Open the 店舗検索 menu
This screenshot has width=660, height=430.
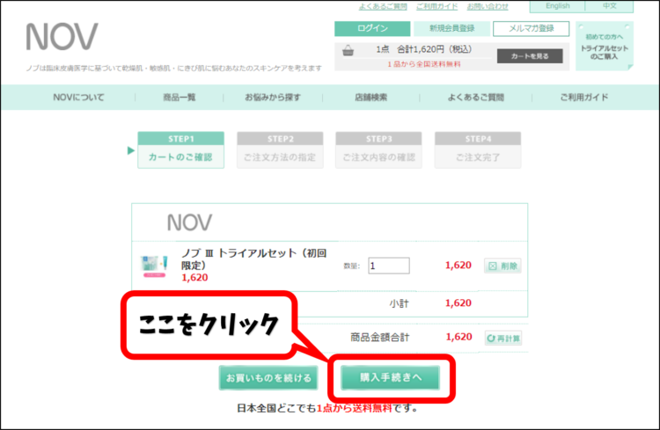point(370,98)
